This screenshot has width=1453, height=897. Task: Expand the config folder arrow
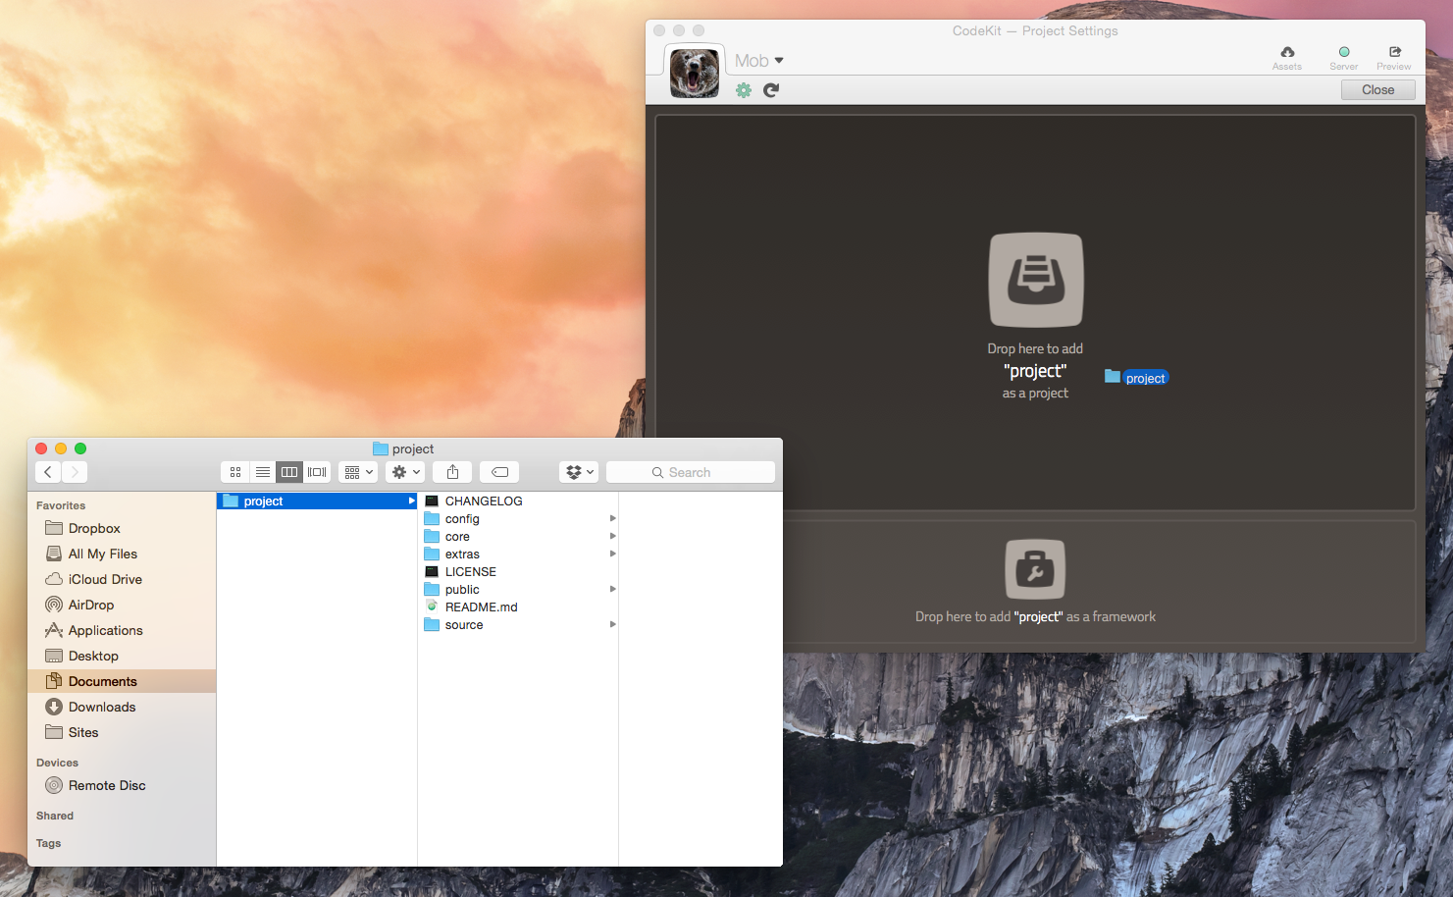click(612, 519)
